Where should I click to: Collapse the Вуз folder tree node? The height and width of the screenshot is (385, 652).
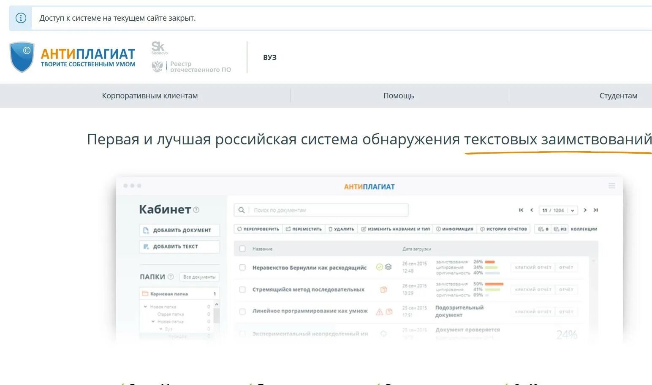coord(160,328)
